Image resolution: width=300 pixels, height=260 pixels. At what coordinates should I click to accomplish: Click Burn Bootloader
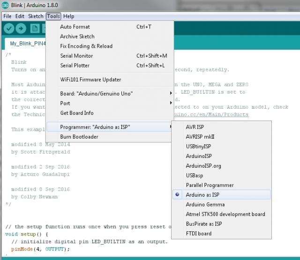(109, 137)
